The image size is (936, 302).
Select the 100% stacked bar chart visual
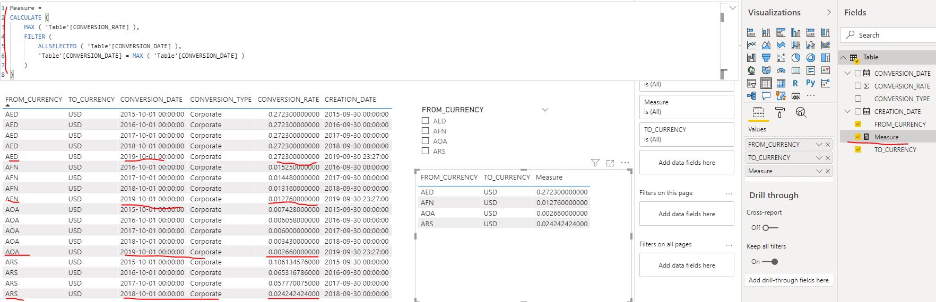point(811,32)
